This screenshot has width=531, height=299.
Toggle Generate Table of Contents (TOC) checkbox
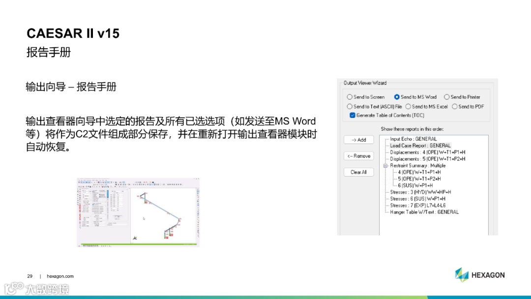(353, 116)
